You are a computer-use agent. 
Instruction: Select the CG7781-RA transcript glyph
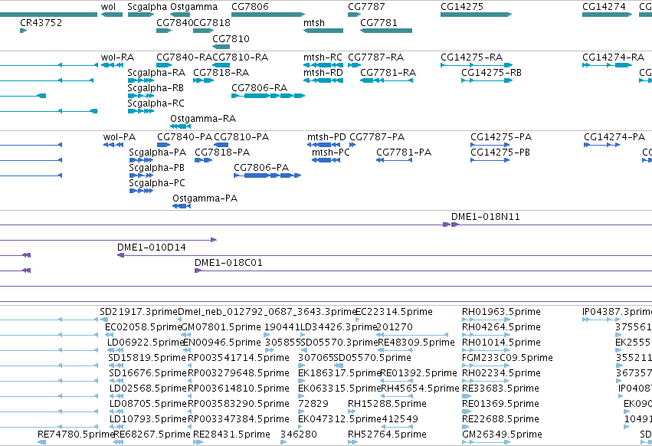pos(387,80)
